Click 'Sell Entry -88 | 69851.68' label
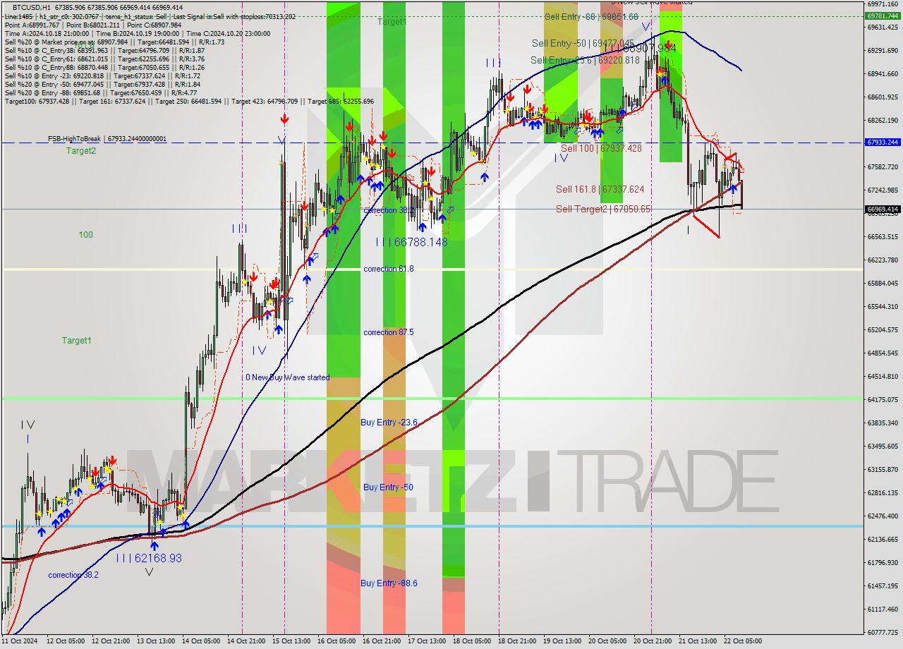Screen dimensions: 903x649 point(591,16)
